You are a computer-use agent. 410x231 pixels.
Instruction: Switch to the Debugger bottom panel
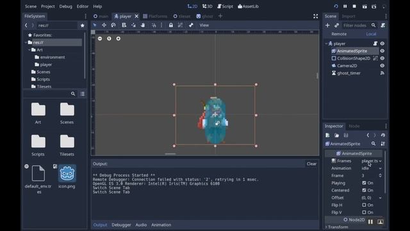click(x=121, y=225)
